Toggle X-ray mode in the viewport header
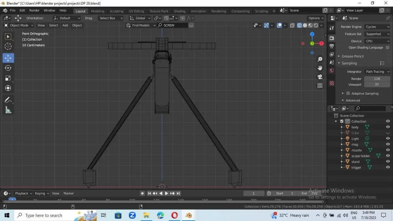This screenshot has width=393, height=221. pyautogui.click(x=292, y=25)
